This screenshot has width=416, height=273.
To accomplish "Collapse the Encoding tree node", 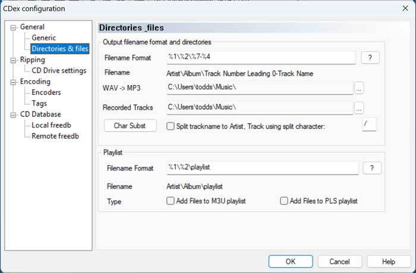I will point(12,82).
